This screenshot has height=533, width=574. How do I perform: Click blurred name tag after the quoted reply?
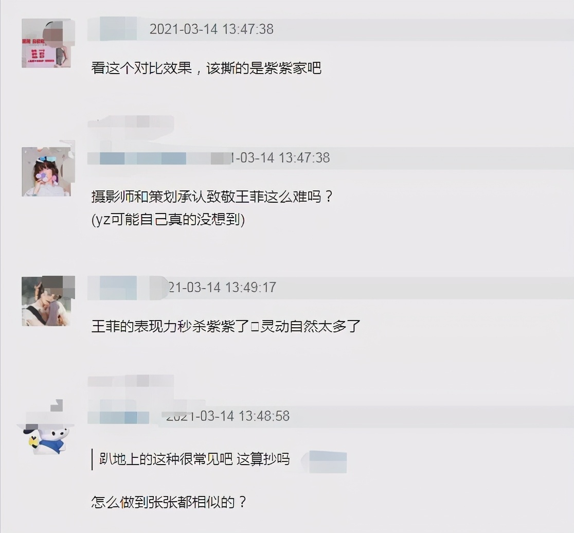point(326,461)
